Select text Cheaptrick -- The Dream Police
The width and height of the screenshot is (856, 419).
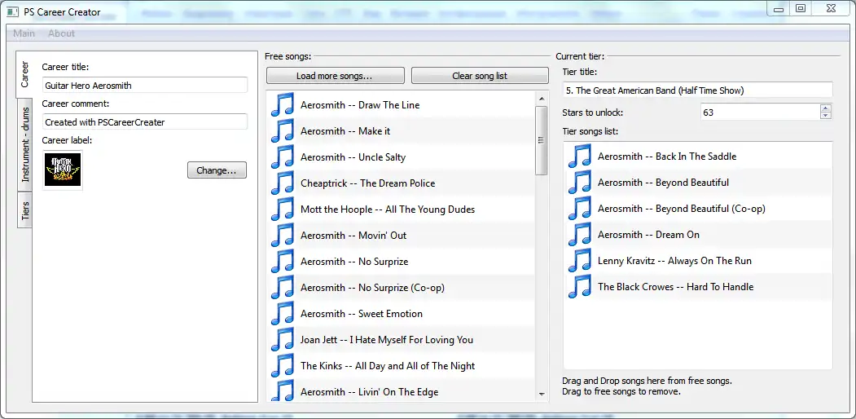pyautogui.click(x=367, y=183)
